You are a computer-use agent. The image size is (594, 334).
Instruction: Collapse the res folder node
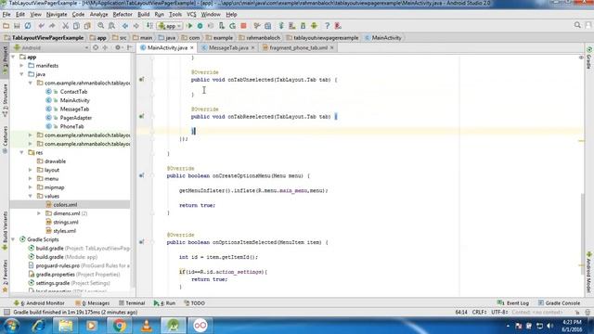click(x=22, y=152)
